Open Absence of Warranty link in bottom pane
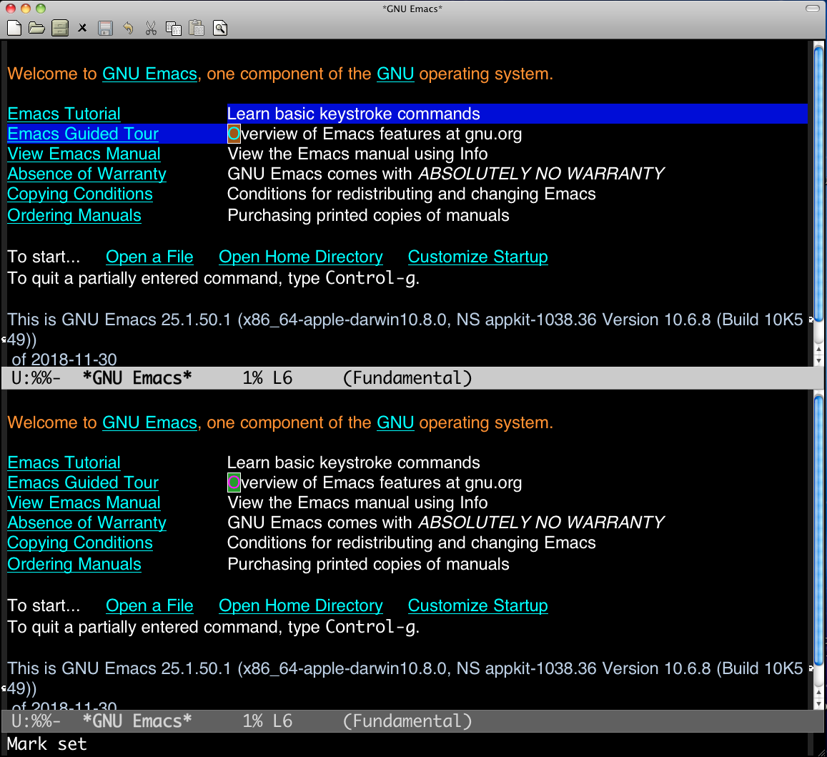Screen dimensions: 827x757 [x=86, y=523]
